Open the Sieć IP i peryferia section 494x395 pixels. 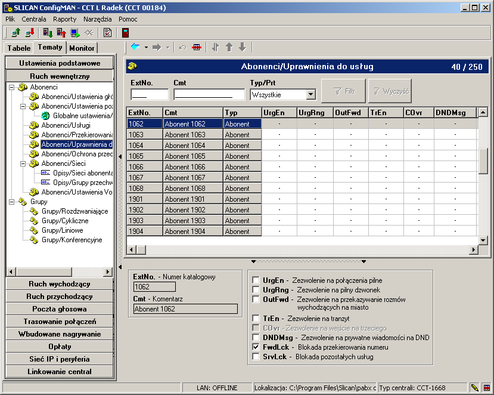[60, 359]
